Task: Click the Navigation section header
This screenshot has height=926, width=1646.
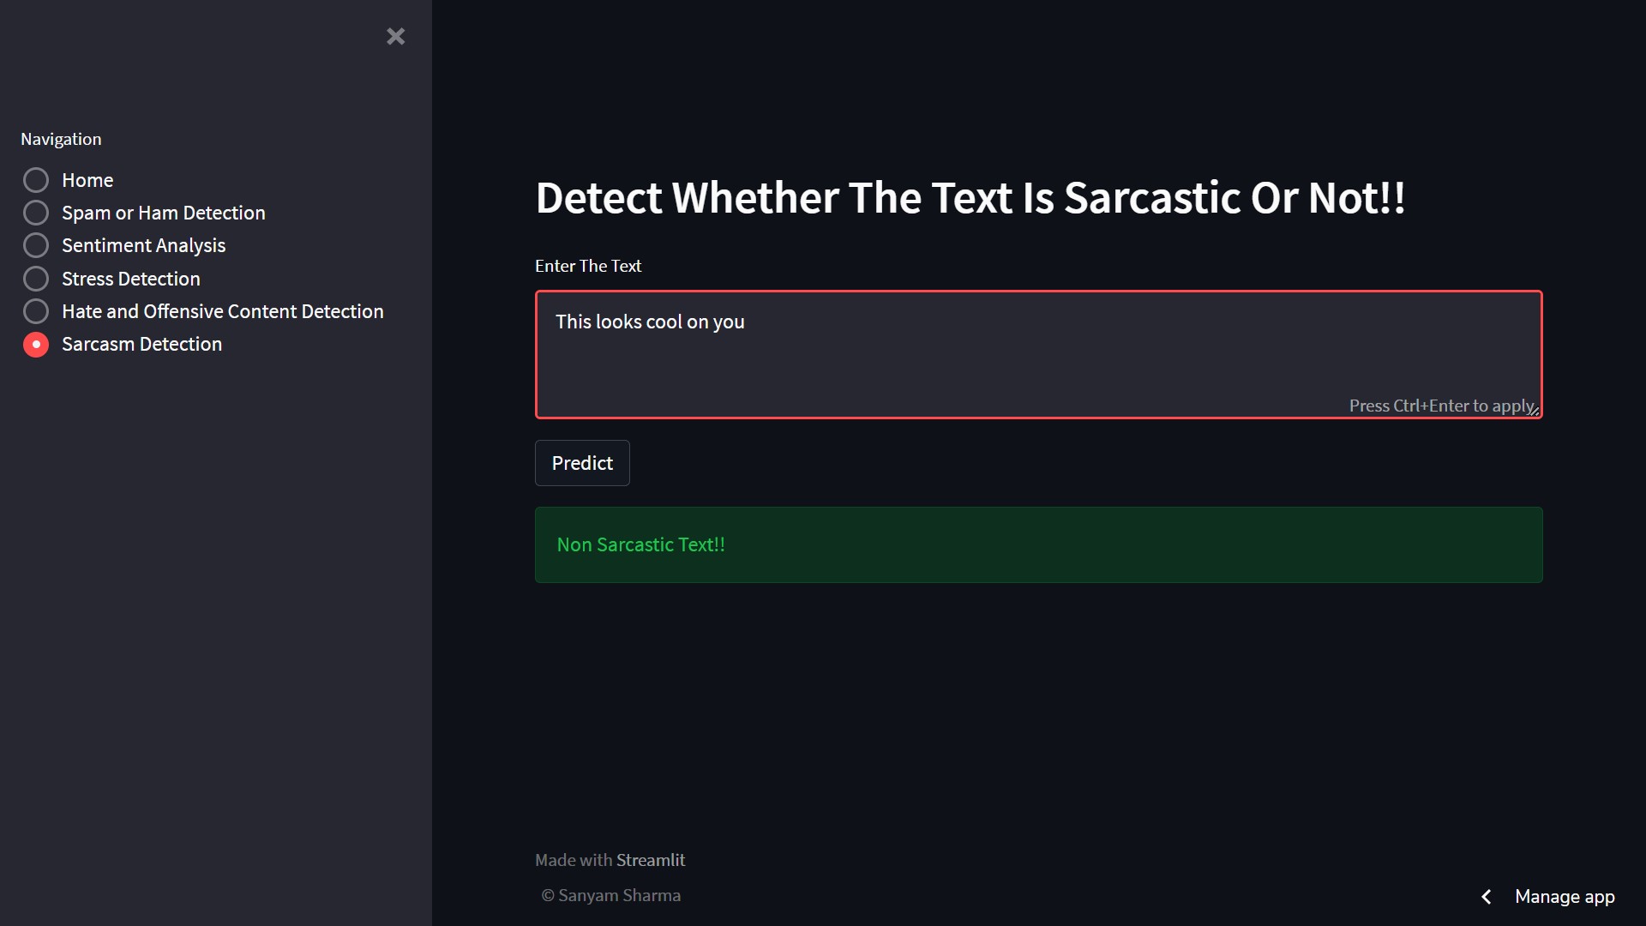Action: coord(61,138)
